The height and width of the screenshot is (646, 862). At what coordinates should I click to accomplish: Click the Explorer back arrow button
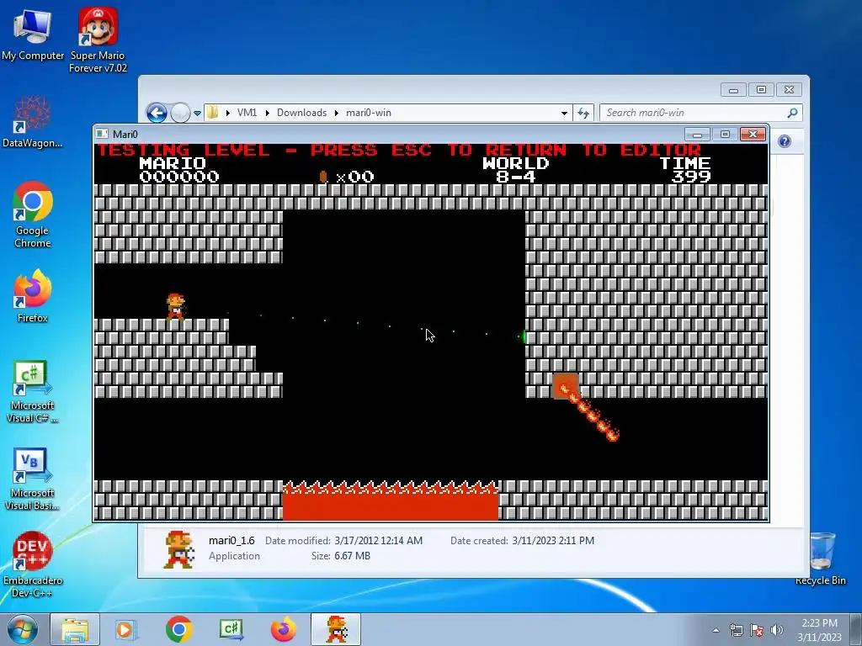click(x=157, y=114)
